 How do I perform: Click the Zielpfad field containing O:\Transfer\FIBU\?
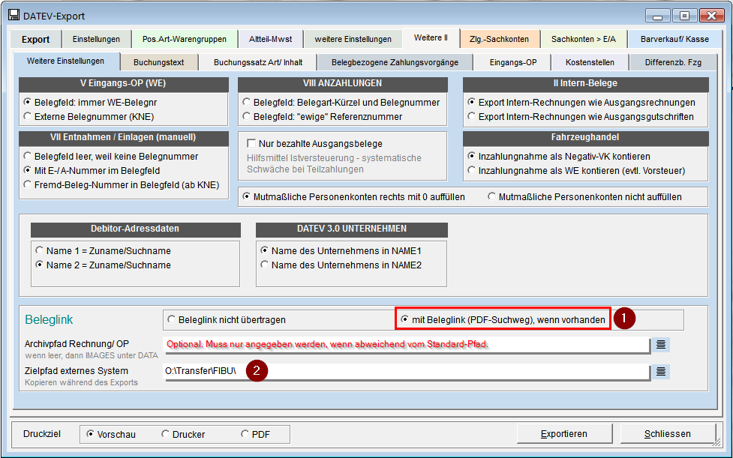click(407, 372)
